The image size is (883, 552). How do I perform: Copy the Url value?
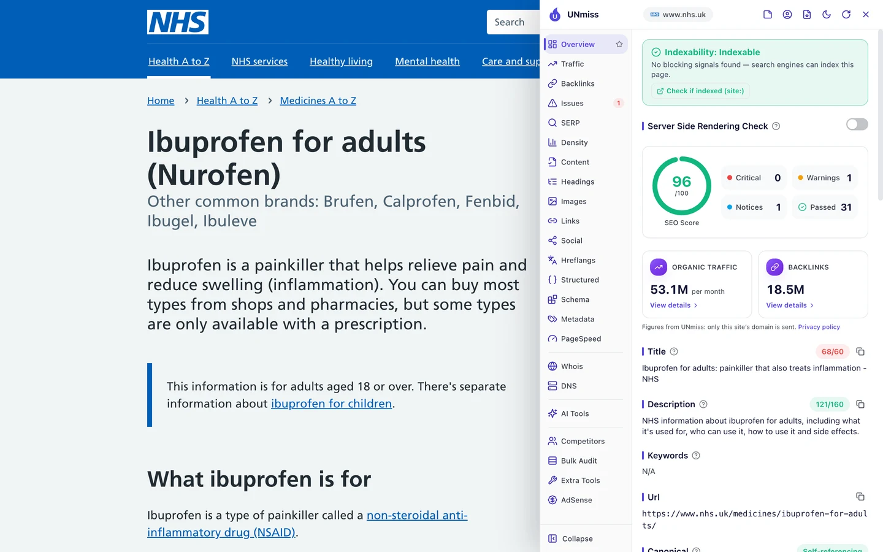click(860, 497)
